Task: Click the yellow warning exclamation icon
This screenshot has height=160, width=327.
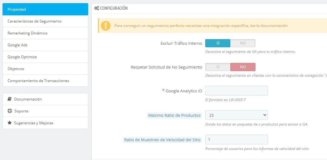Action: (x=106, y=26)
